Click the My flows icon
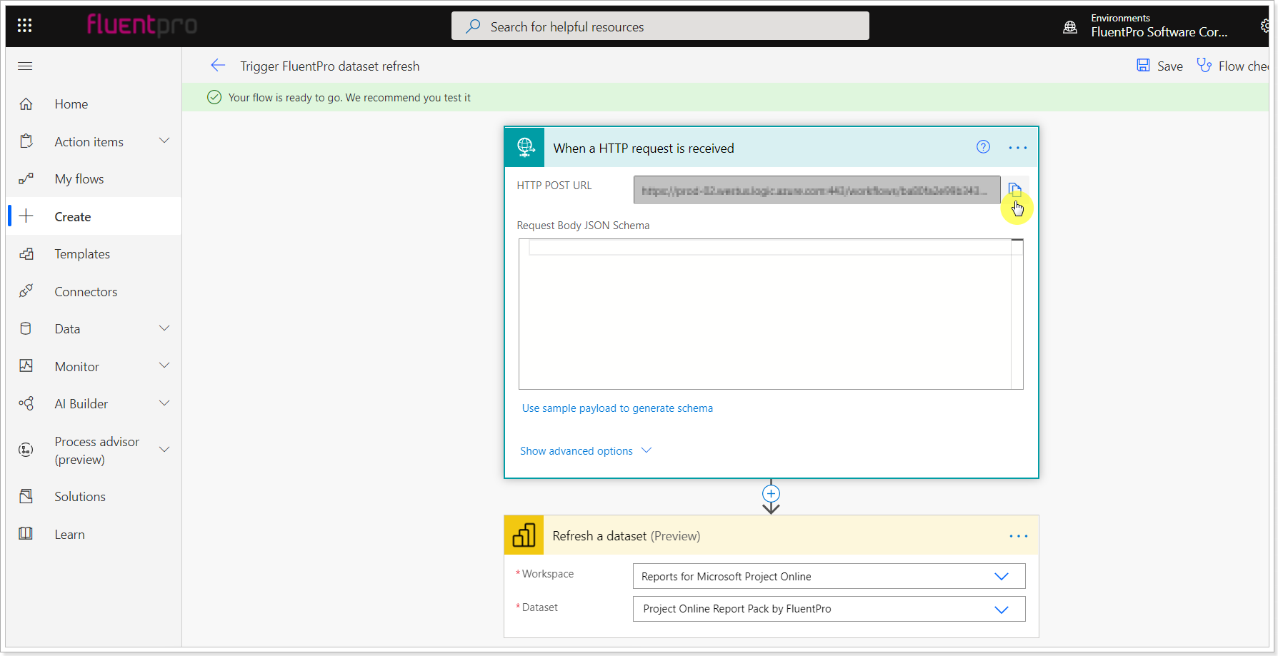 pos(26,179)
